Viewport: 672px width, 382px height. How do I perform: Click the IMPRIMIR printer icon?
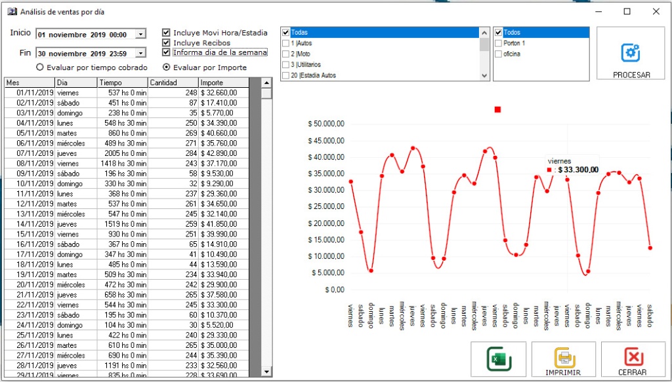point(564,358)
